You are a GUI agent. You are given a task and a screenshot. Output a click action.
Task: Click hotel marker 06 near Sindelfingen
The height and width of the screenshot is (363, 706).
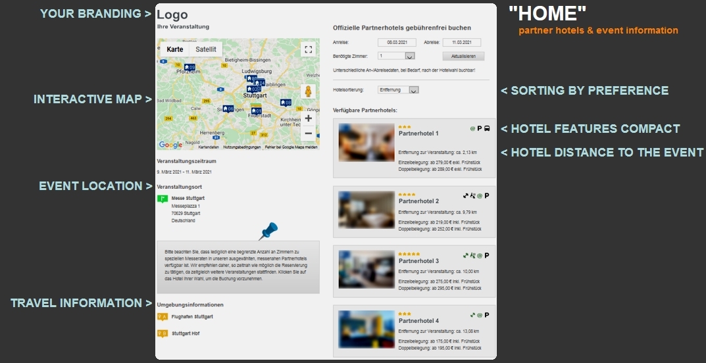pyautogui.click(x=228, y=109)
